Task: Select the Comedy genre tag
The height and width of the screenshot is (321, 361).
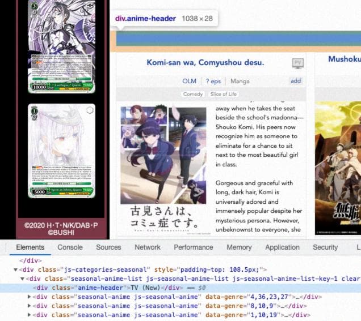Action: tap(193, 94)
